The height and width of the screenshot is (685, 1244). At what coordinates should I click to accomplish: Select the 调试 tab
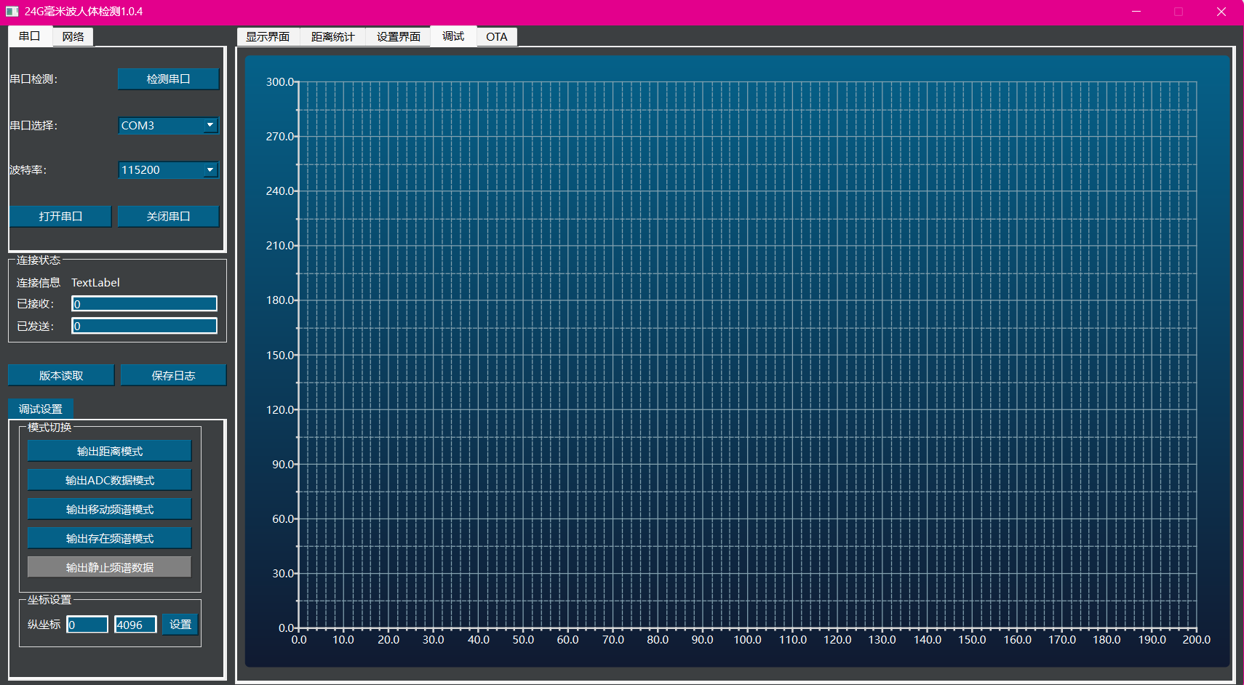[x=453, y=36]
